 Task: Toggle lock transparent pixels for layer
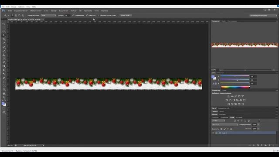(221, 129)
